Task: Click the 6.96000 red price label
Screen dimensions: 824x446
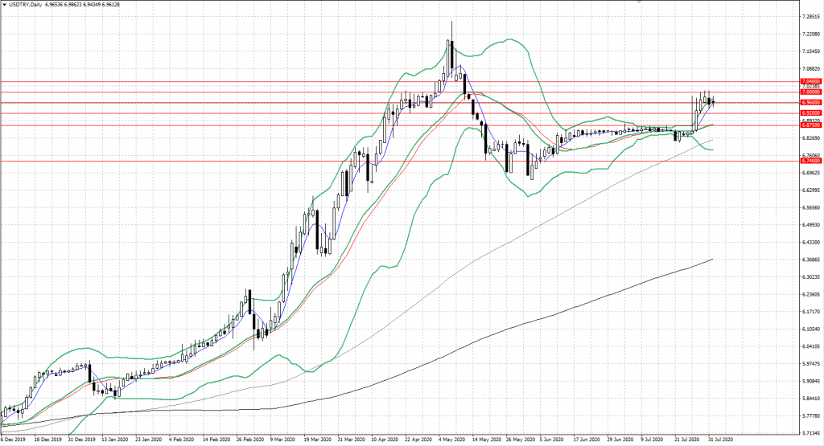Action: point(810,103)
